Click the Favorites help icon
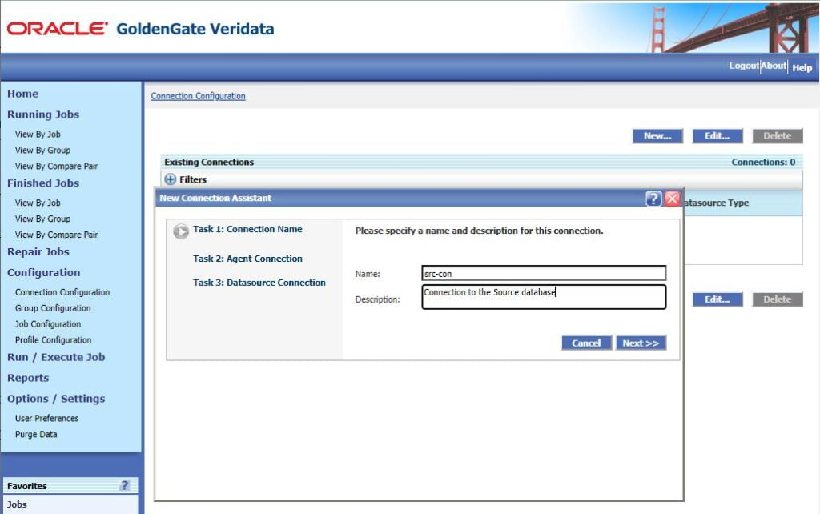The height and width of the screenshot is (514, 820). tap(124, 486)
